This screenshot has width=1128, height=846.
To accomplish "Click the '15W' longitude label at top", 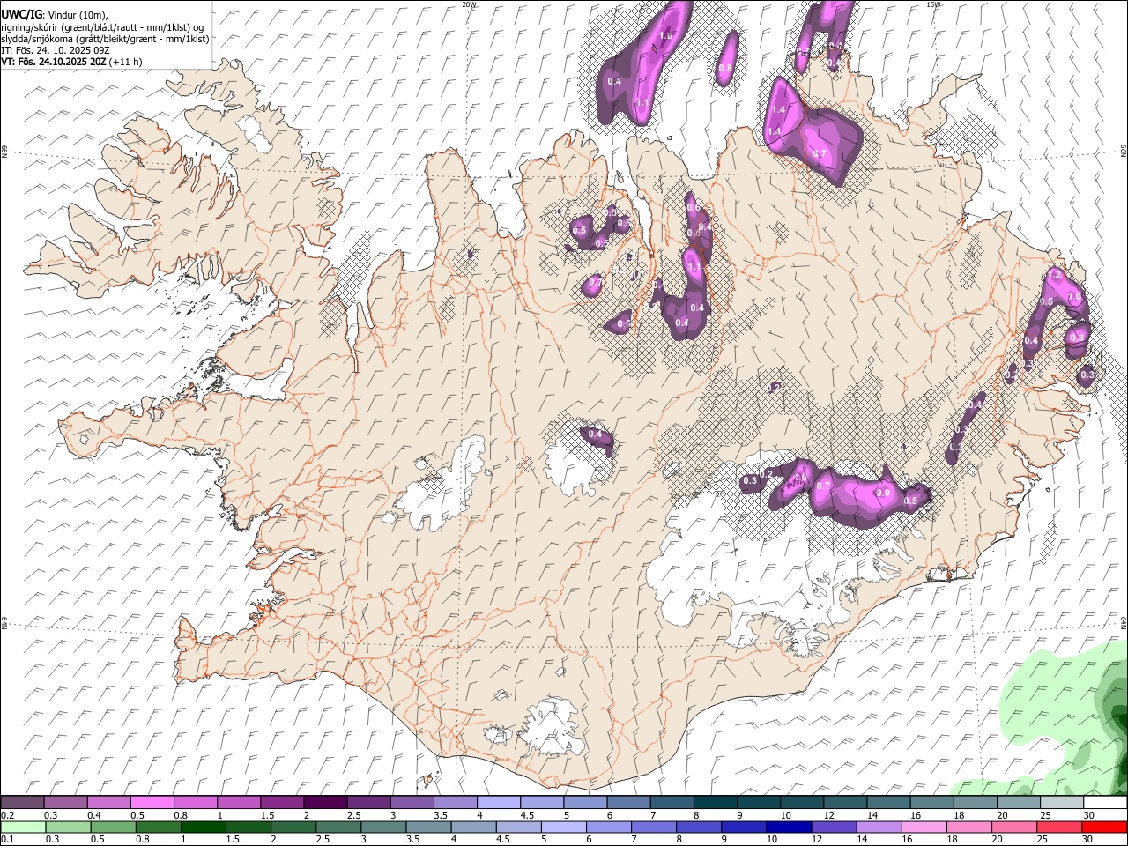I will click(933, 4).
